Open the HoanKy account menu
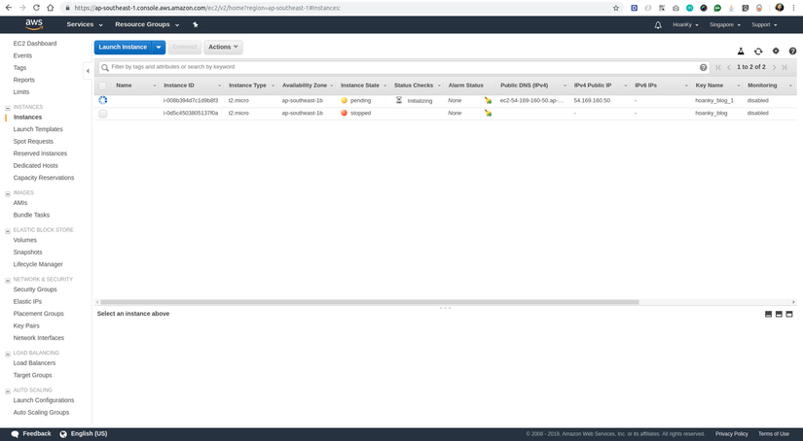 click(685, 24)
